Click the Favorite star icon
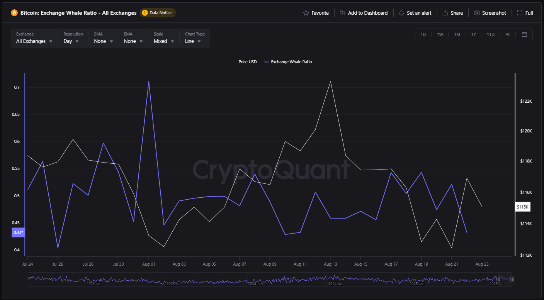The height and width of the screenshot is (300, 544). pos(306,13)
